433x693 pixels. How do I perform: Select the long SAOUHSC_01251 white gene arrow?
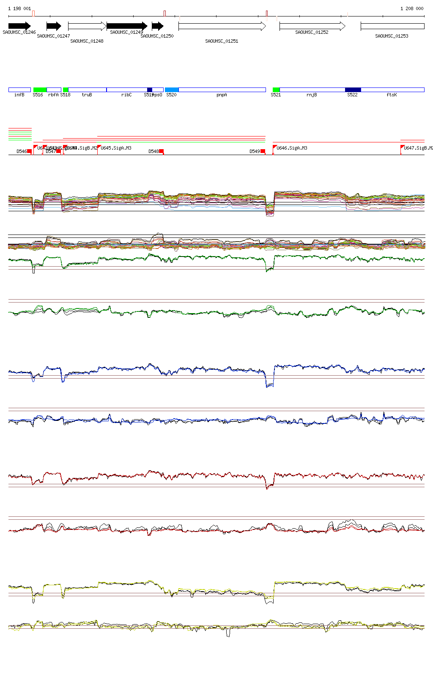tap(222, 26)
